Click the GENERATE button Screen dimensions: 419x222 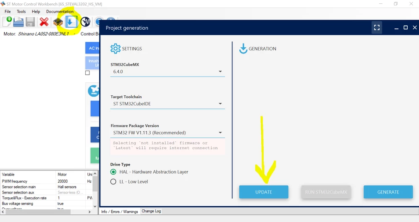(388, 192)
